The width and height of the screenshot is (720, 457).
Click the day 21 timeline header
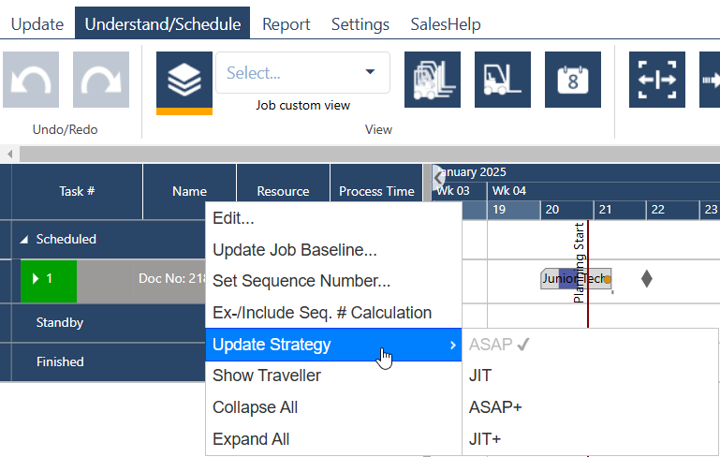(620, 210)
